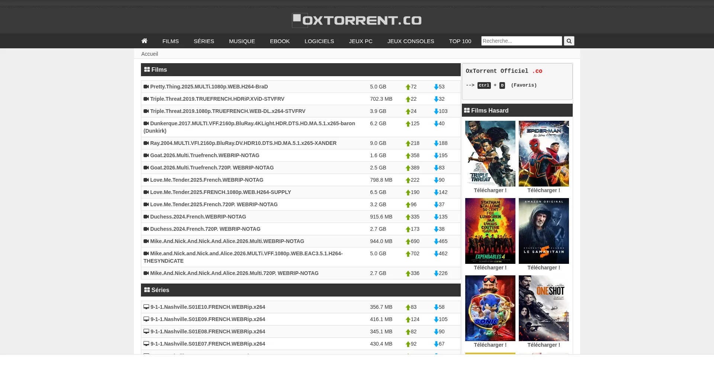Click the 9.0 GB size cell
The height and width of the screenshot is (369, 714).
[x=378, y=143]
